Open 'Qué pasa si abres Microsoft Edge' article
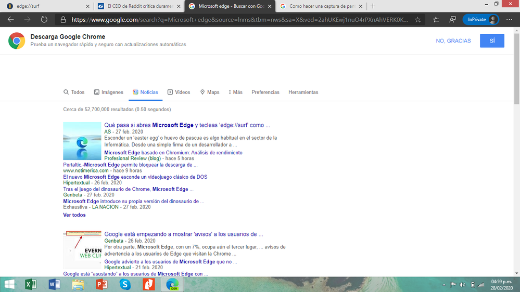 (187, 125)
